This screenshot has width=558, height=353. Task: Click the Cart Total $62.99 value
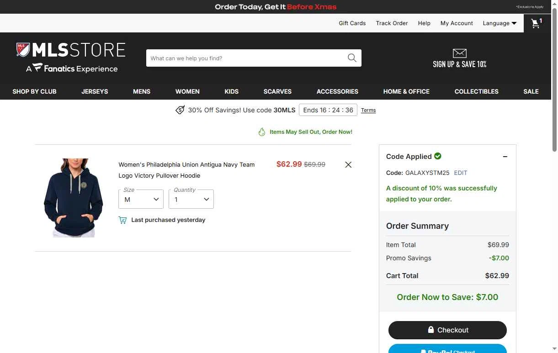click(x=497, y=276)
